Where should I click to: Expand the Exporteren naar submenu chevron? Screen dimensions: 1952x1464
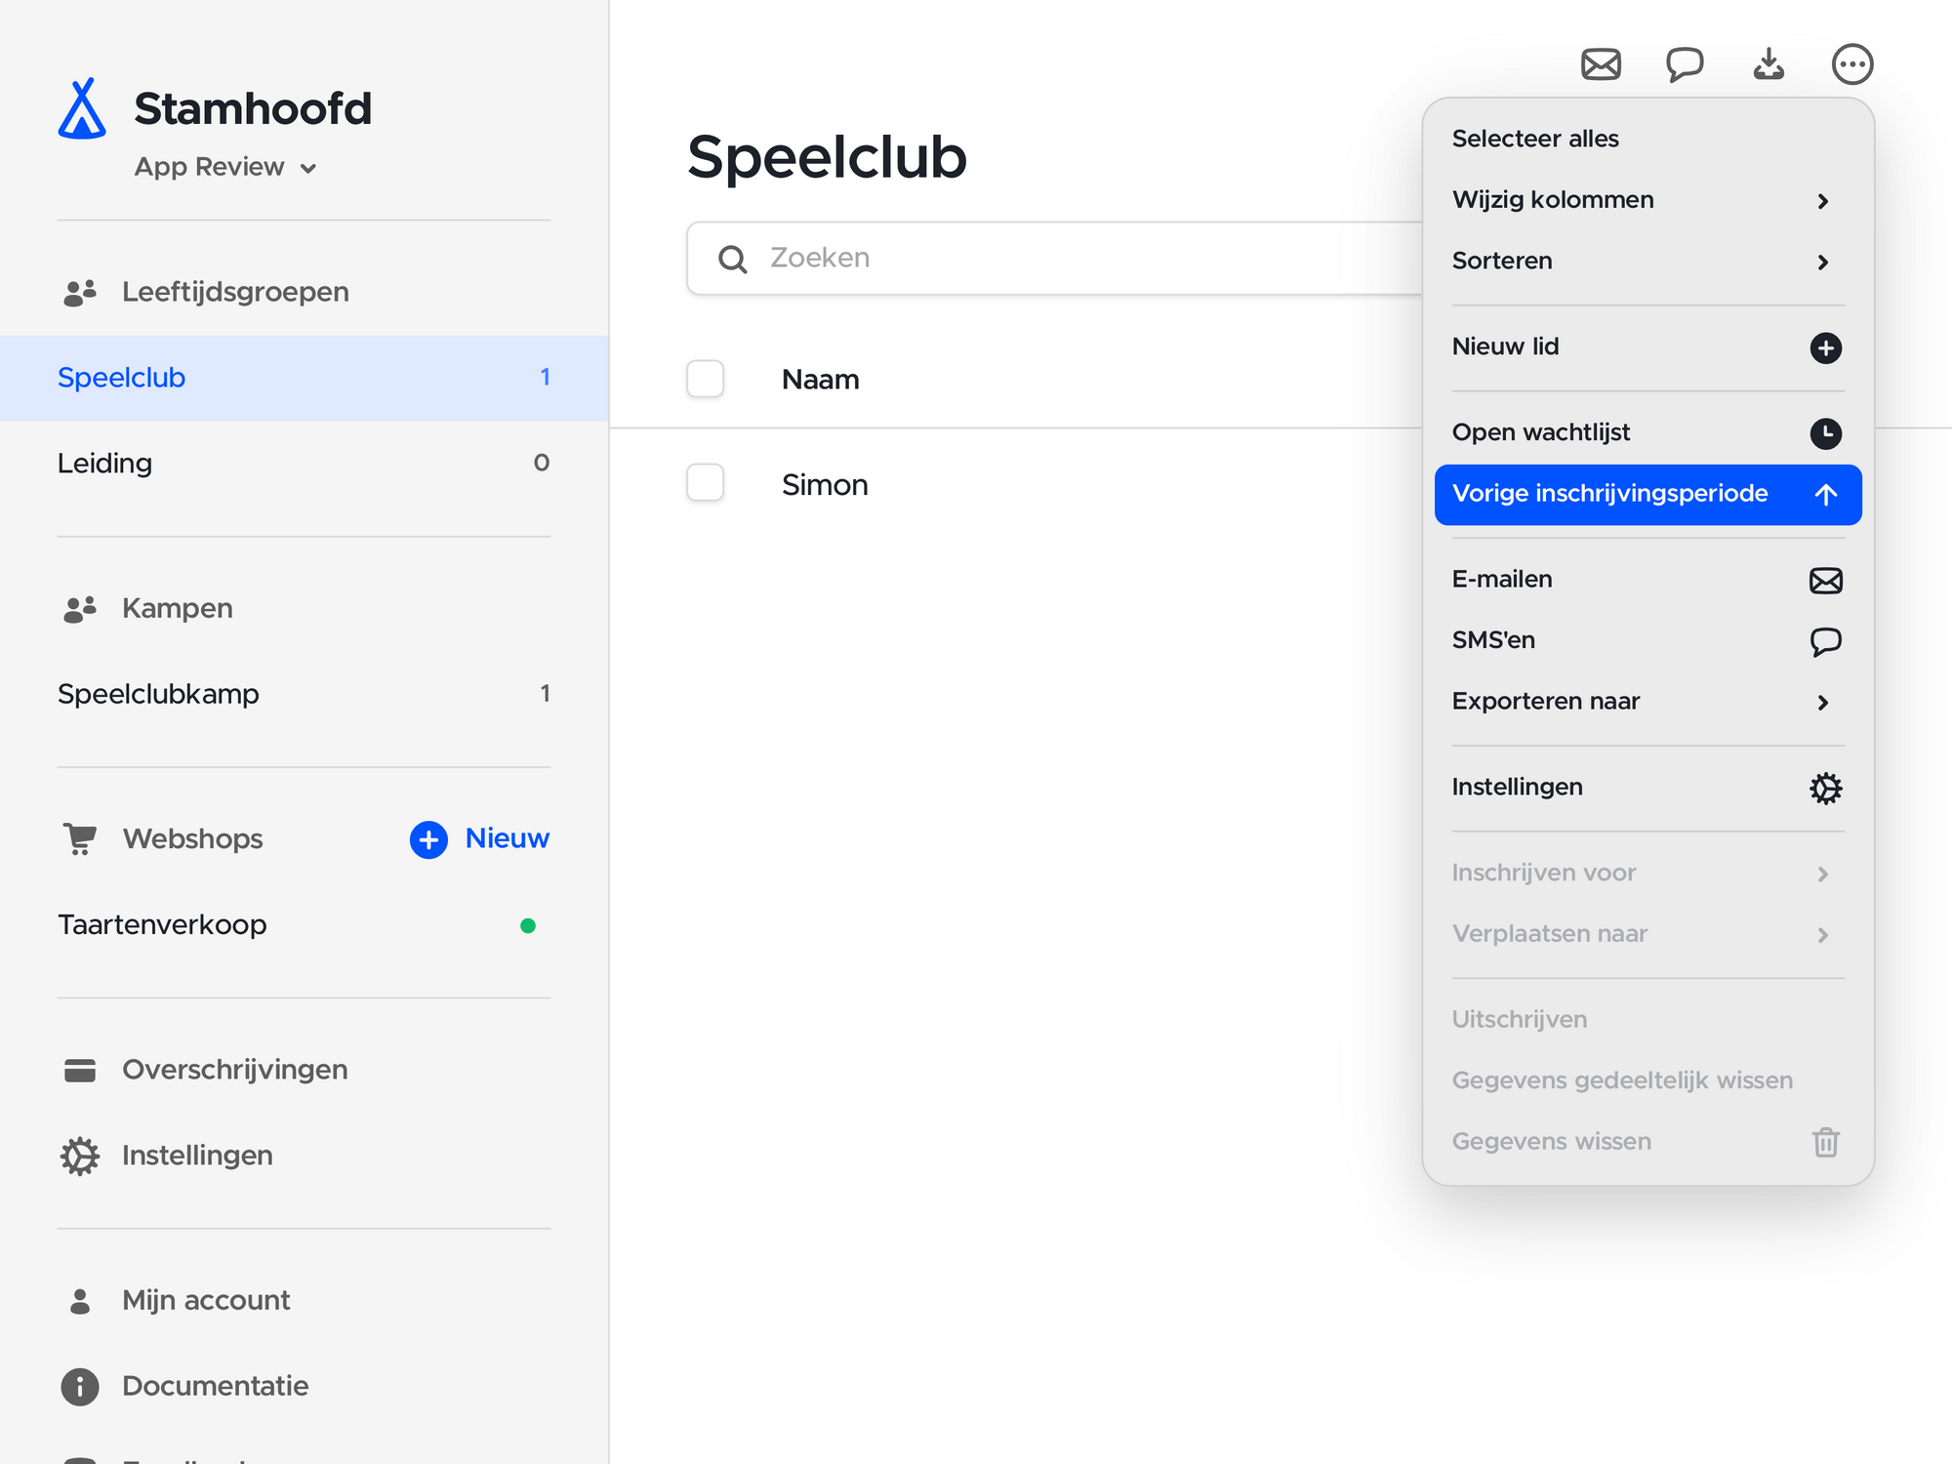[x=1822, y=702]
